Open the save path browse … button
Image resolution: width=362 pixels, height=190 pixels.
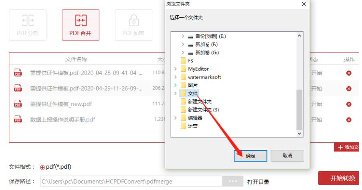233,181
